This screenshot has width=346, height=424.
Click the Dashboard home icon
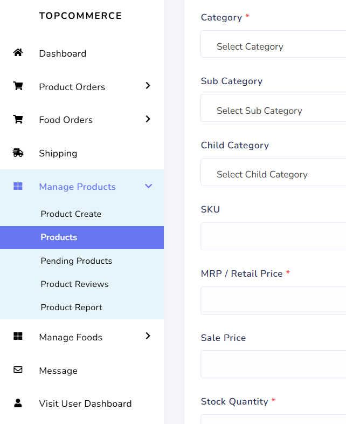coord(18,53)
